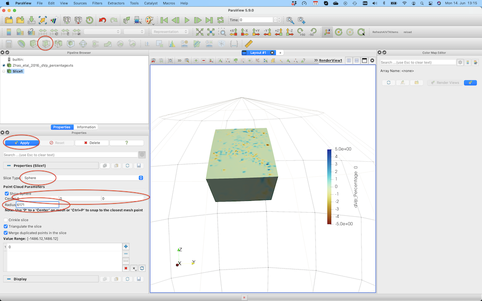Viewport: 482px width, 301px height.
Task: Open the Filters menu
Action: point(97,3)
